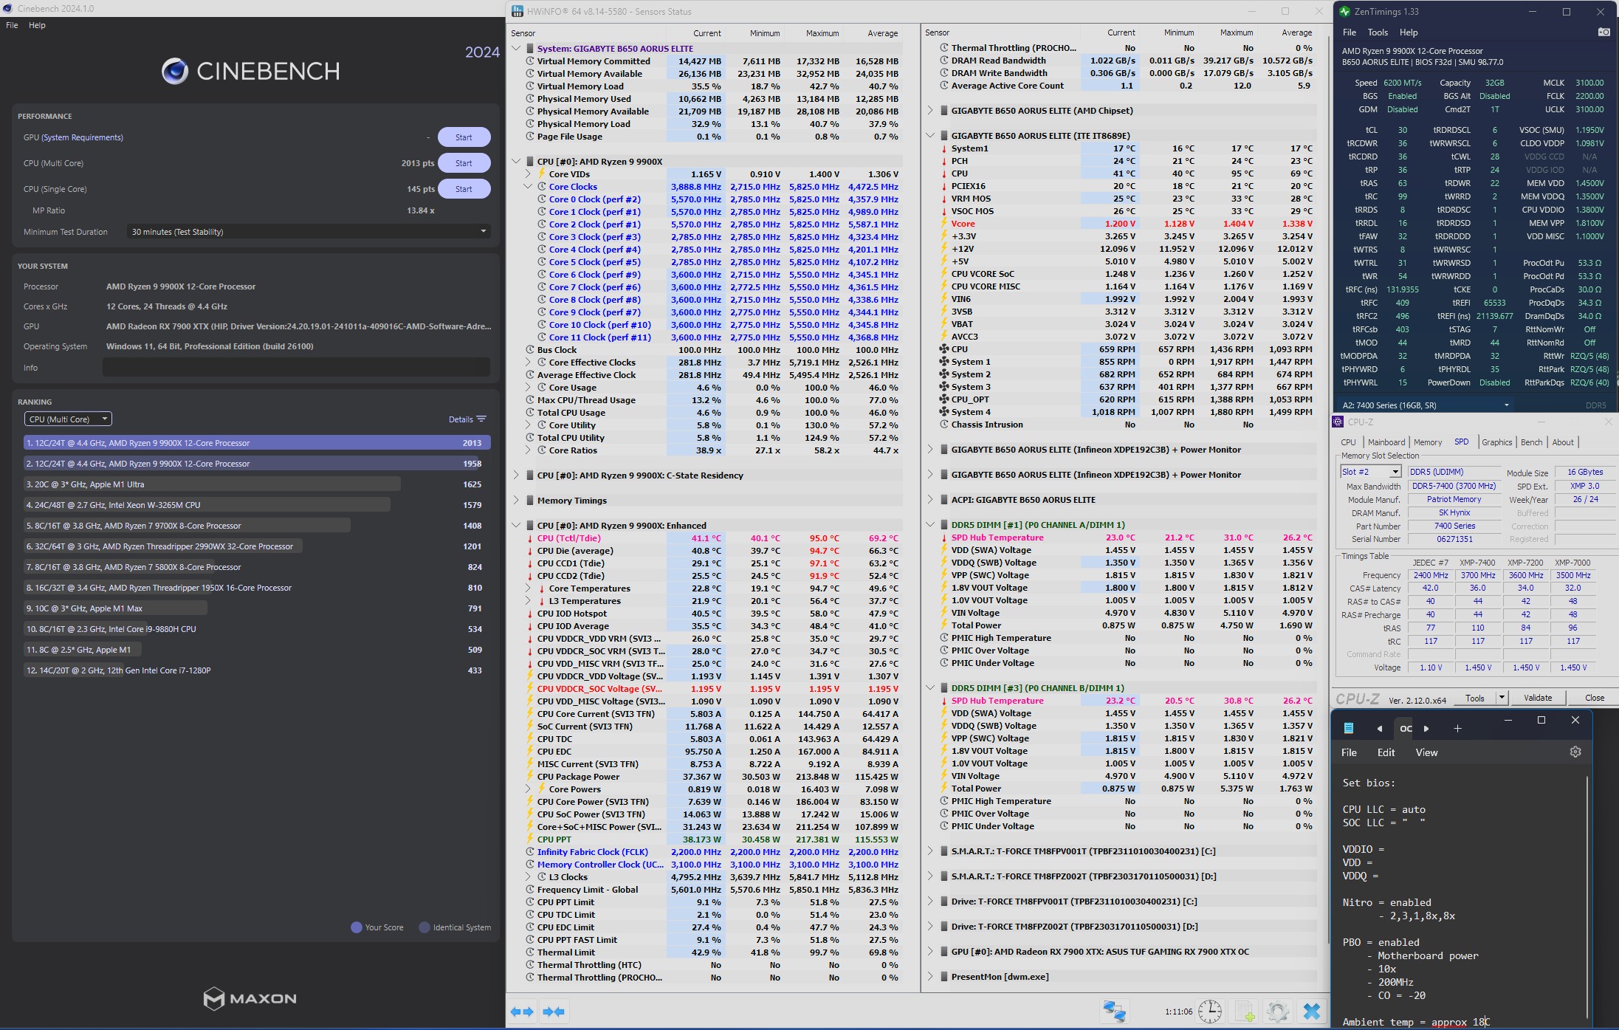The height and width of the screenshot is (1030, 1619).
Task: Click Your Score legend dot
Action: coord(357,927)
